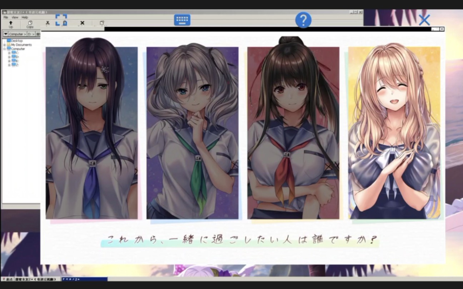Open the address bar history dropdown arrow
The width and height of the screenshot is (463, 289).
[5, 34]
